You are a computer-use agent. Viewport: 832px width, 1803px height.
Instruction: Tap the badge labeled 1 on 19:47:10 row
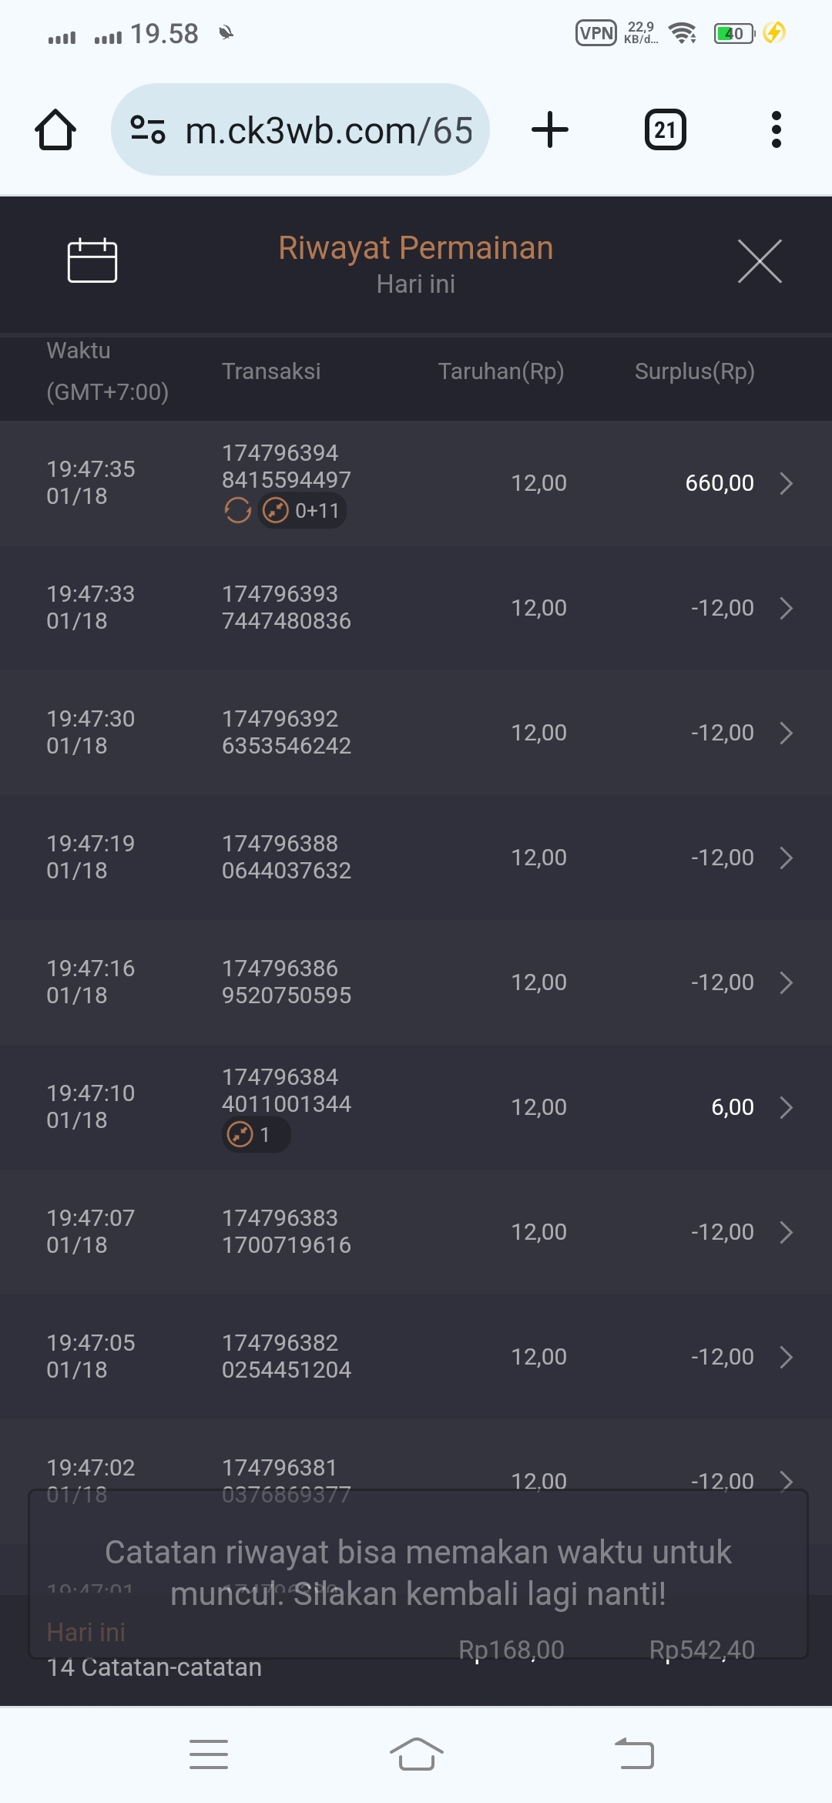click(x=256, y=1135)
